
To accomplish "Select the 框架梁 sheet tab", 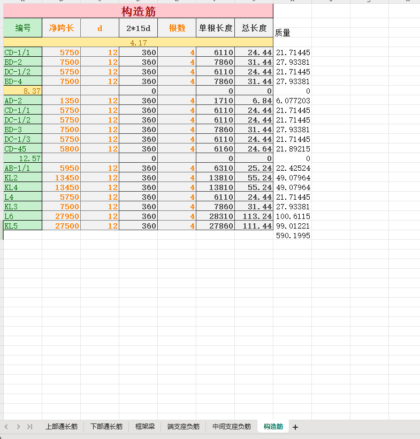I will click(x=144, y=426).
